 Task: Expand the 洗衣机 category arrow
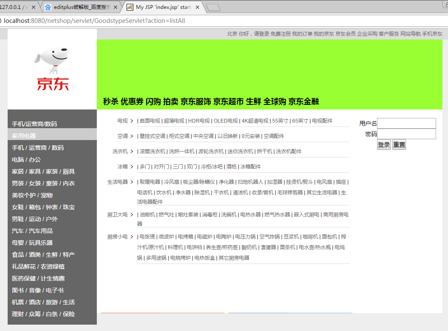[132, 151]
